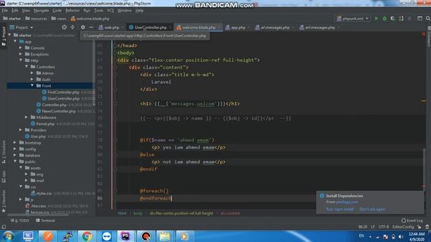Select styles.css in project tree
The image size is (431, 242).
tap(44, 194)
